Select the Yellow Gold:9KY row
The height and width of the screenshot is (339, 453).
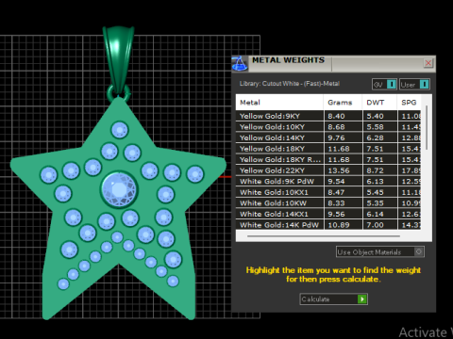(x=328, y=116)
